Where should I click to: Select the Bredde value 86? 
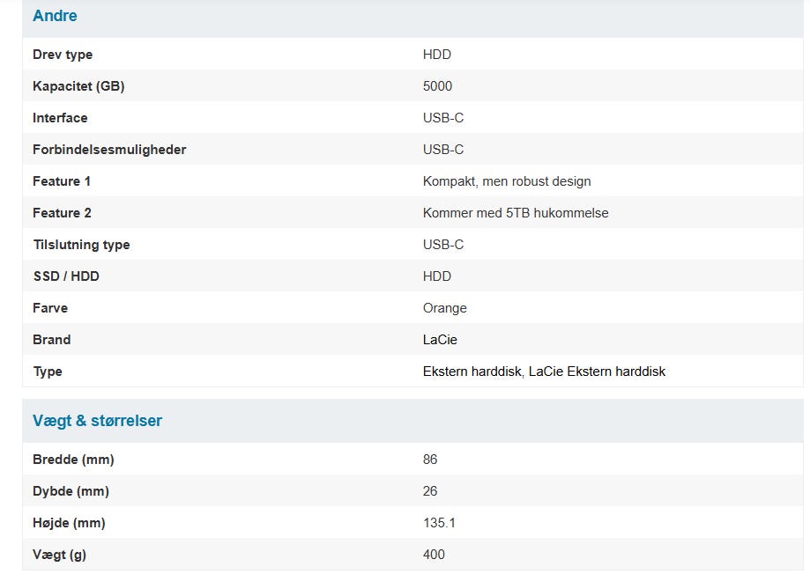click(430, 460)
